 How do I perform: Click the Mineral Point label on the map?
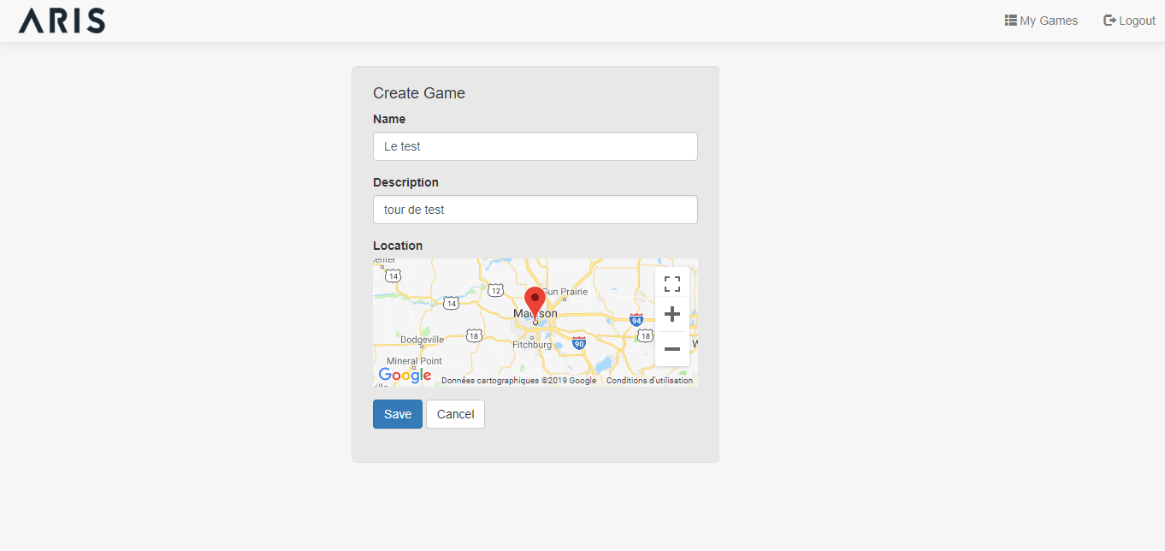pyautogui.click(x=414, y=361)
